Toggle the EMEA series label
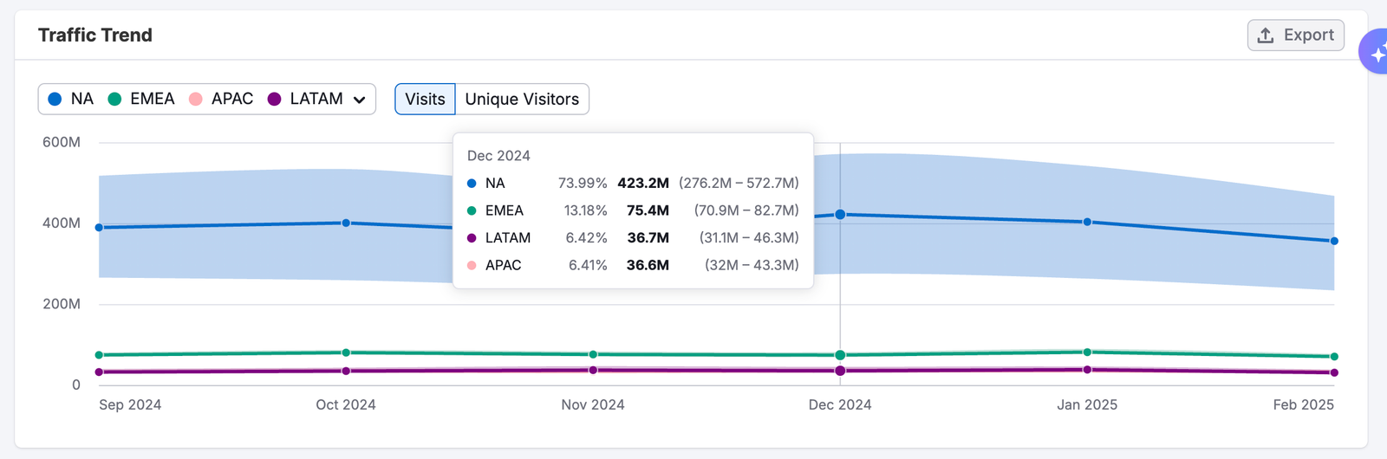The width and height of the screenshot is (1387, 459). pos(153,100)
